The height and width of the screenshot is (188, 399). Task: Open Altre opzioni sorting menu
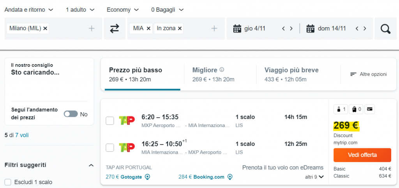click(368, 74)
